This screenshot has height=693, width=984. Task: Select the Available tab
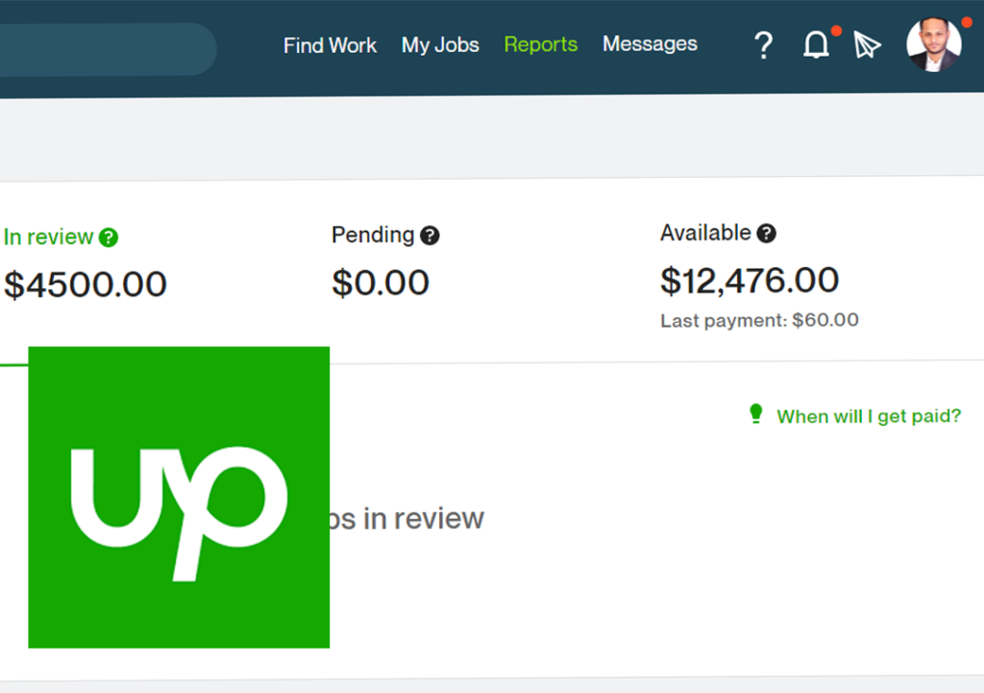pos(705,233)
